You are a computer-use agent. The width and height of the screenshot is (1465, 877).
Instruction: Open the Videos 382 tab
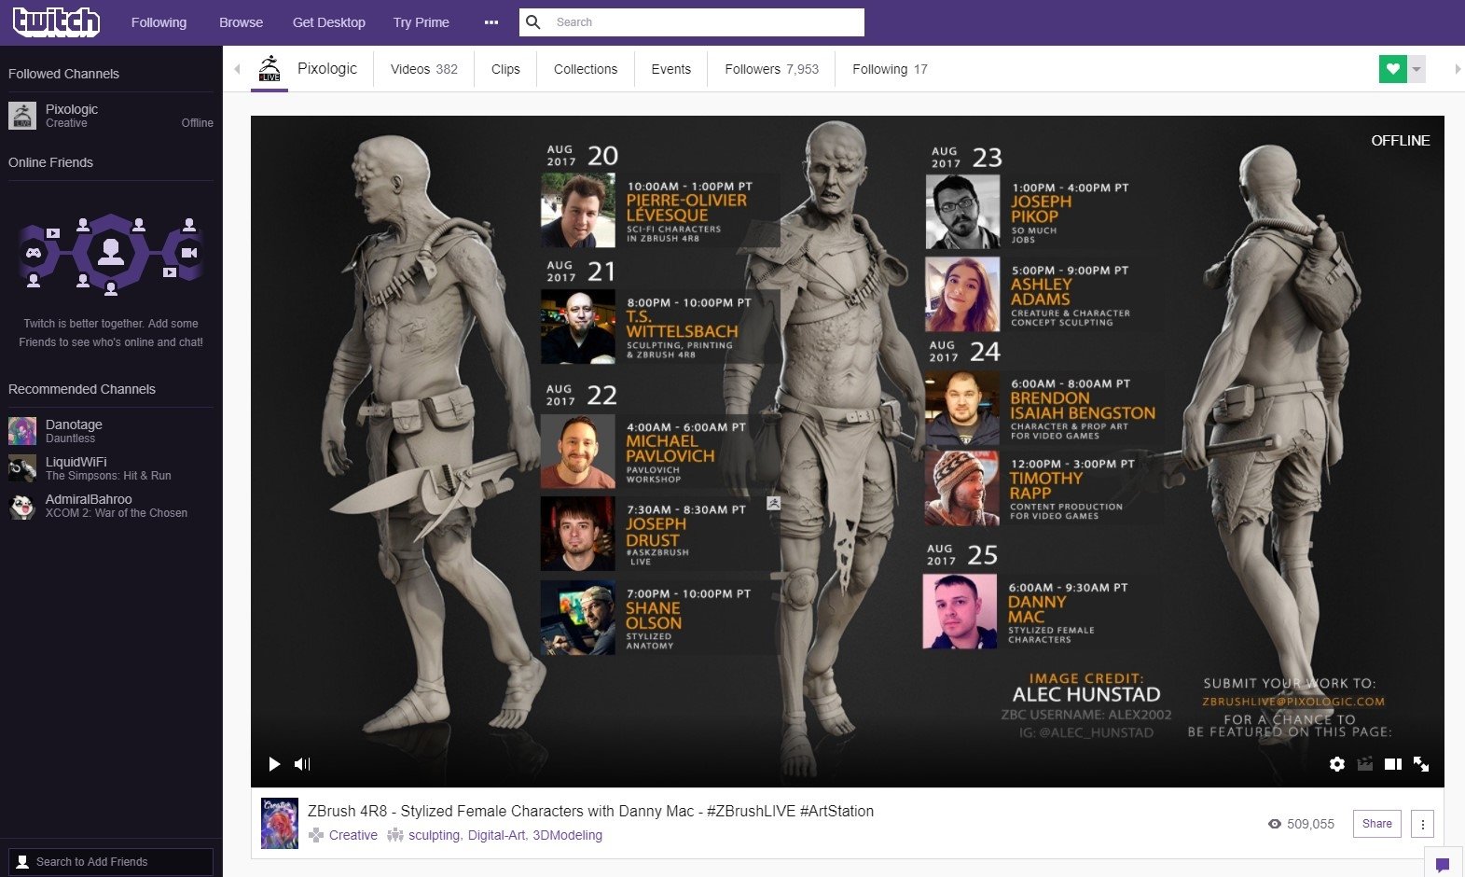[x=424, y=69]
